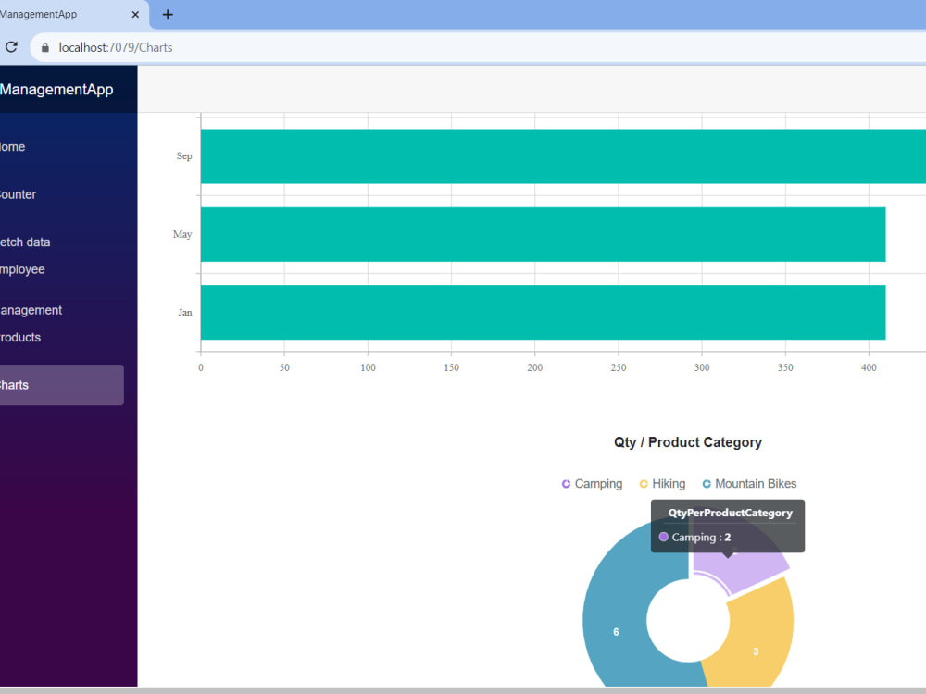Image resolution: width=926 pixels, height=694 pixels.
Task: Toggle the Camping series visibility in legend
Action: (597, 483)
